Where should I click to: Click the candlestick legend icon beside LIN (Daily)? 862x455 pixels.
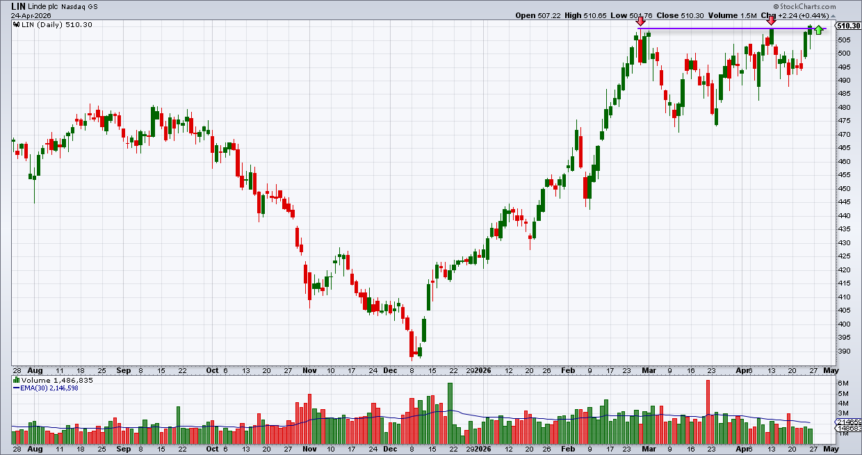pos(16,24)
